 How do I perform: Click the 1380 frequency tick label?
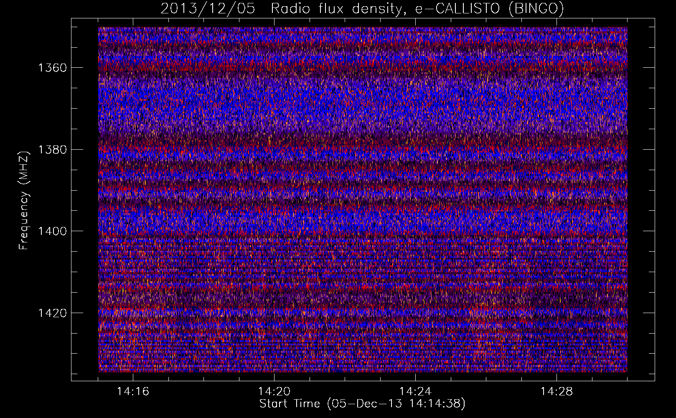(52, 150)
